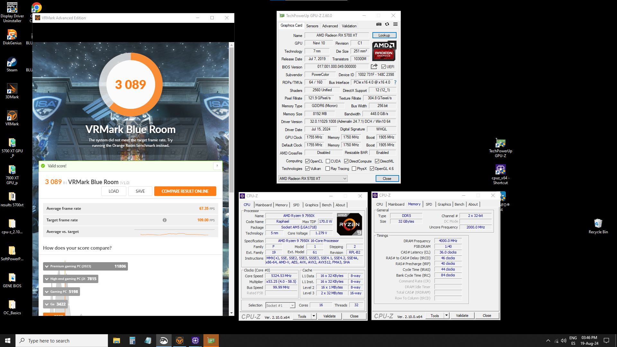Switch to Advanced tab in GPU-Z
617x347 pixels.
[330, 26]
